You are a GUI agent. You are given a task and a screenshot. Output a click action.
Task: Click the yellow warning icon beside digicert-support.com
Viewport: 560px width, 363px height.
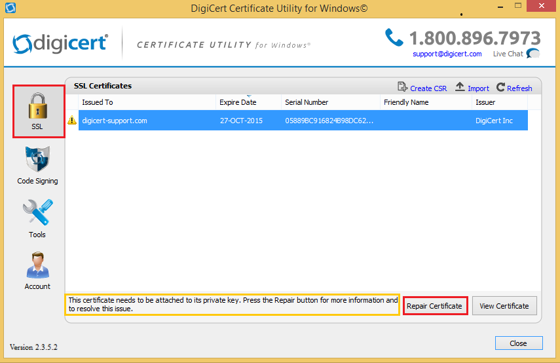click(72, 121)
